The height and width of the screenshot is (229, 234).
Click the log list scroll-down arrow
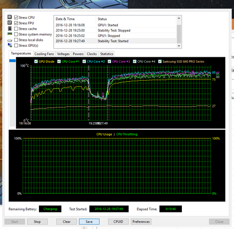[179, 46]
